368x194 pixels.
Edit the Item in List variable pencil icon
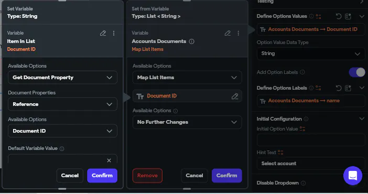pyautogui.click(x=103, y=33)
